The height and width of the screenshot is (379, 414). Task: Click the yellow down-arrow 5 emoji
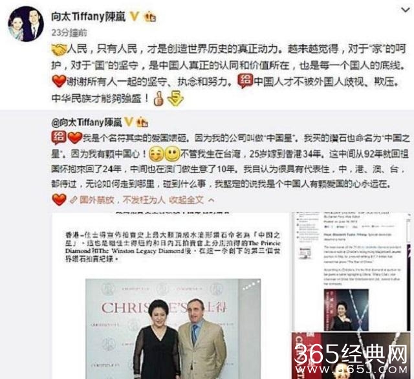tap(175, 98)
